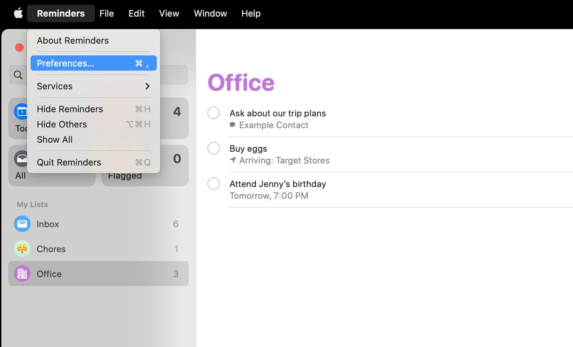Select About Reminders
This screenshot has height=347, width=573.
click(x=72, y=40)
